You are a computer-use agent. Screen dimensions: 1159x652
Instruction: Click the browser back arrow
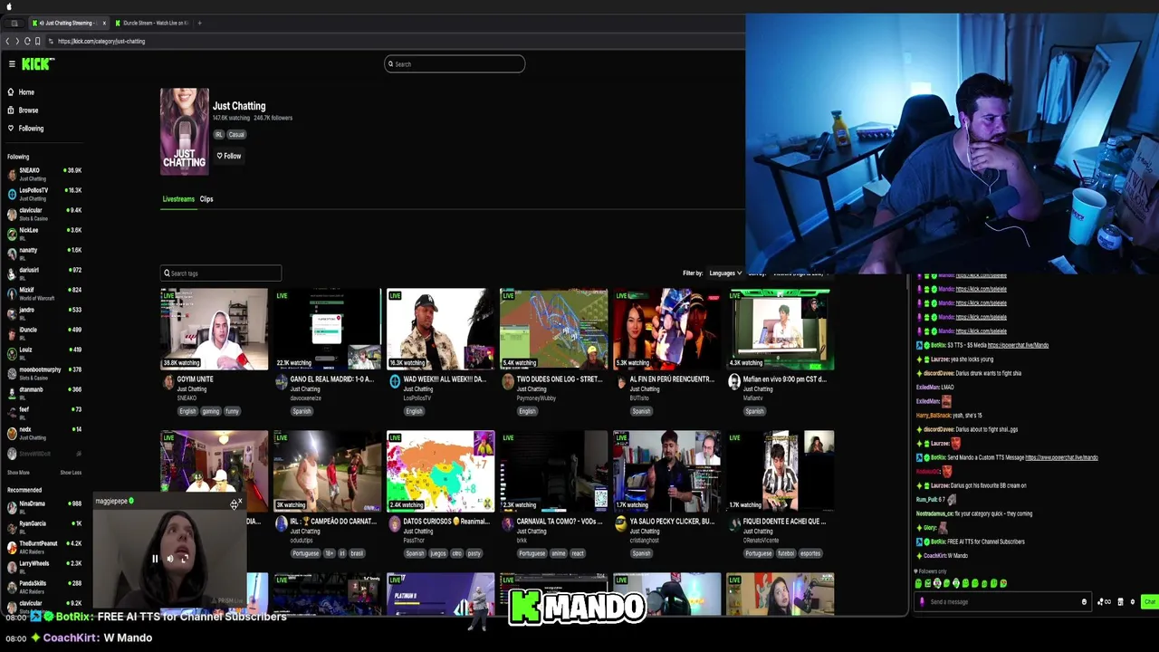pyautogui.click(x=7, y=41)
